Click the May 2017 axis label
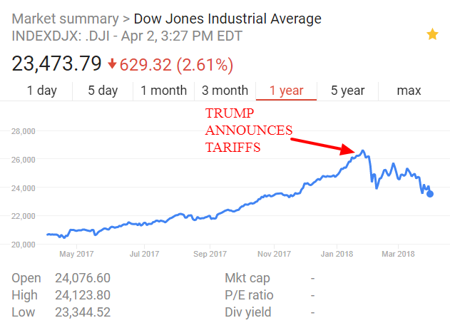 [x=77, y=254]
